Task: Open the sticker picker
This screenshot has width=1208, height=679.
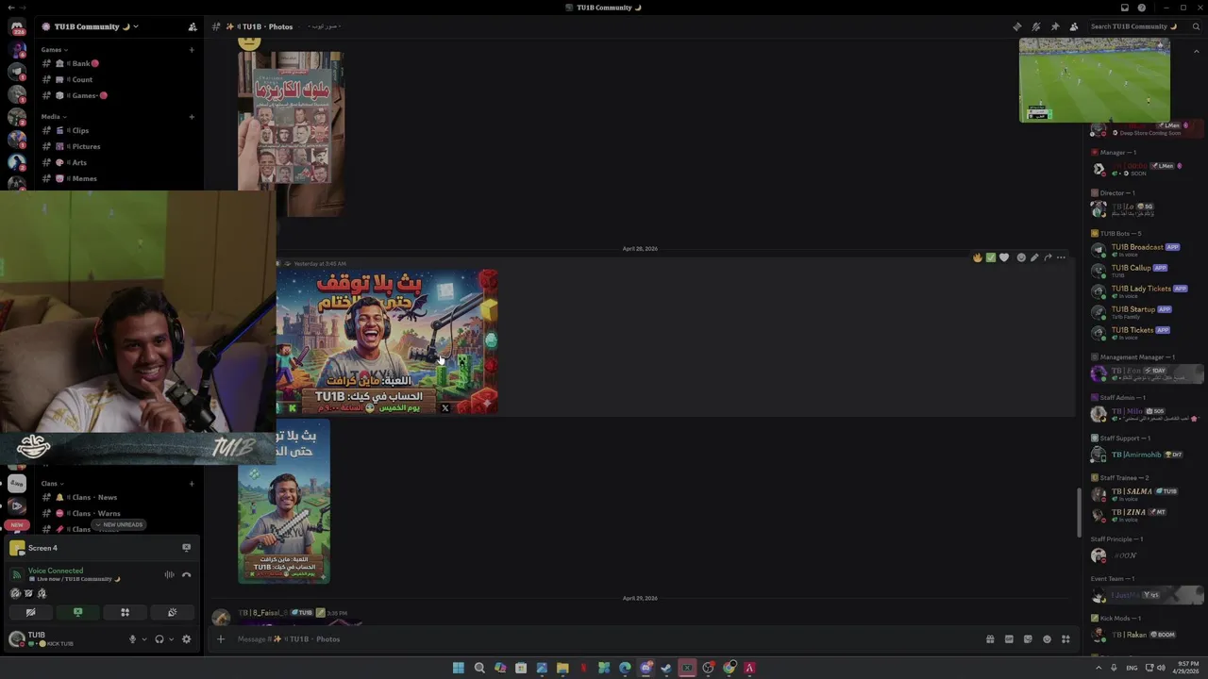Action: pyautogui.click(x=1028, y=639)
